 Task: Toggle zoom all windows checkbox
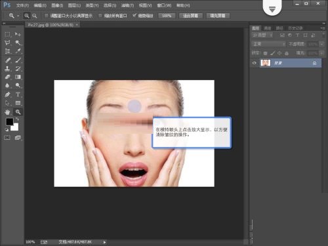[x=100, y=16]
